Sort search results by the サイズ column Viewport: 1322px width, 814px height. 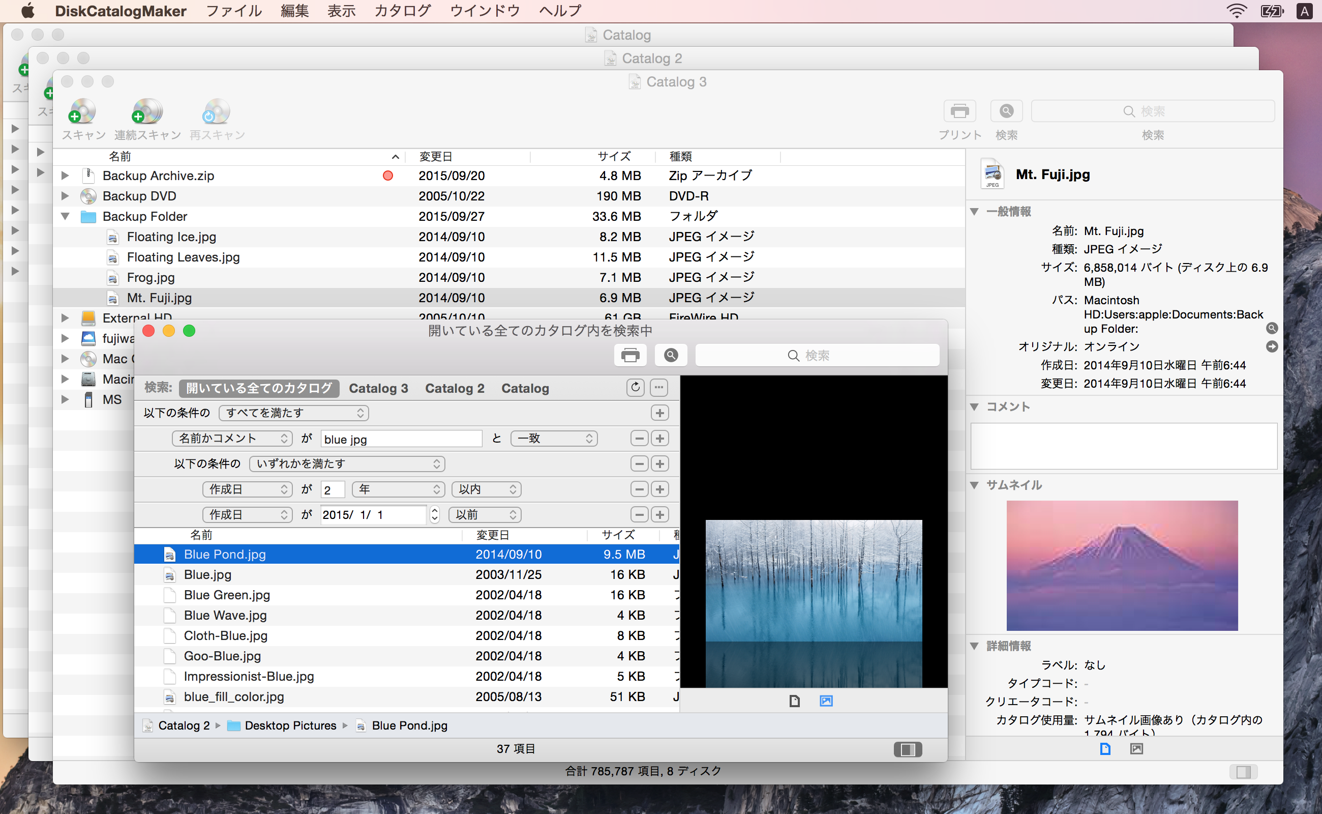[623, 535]
